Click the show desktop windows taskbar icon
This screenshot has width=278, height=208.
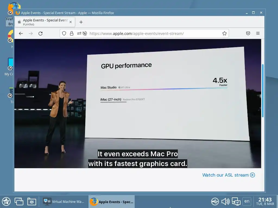click(19, 201)
